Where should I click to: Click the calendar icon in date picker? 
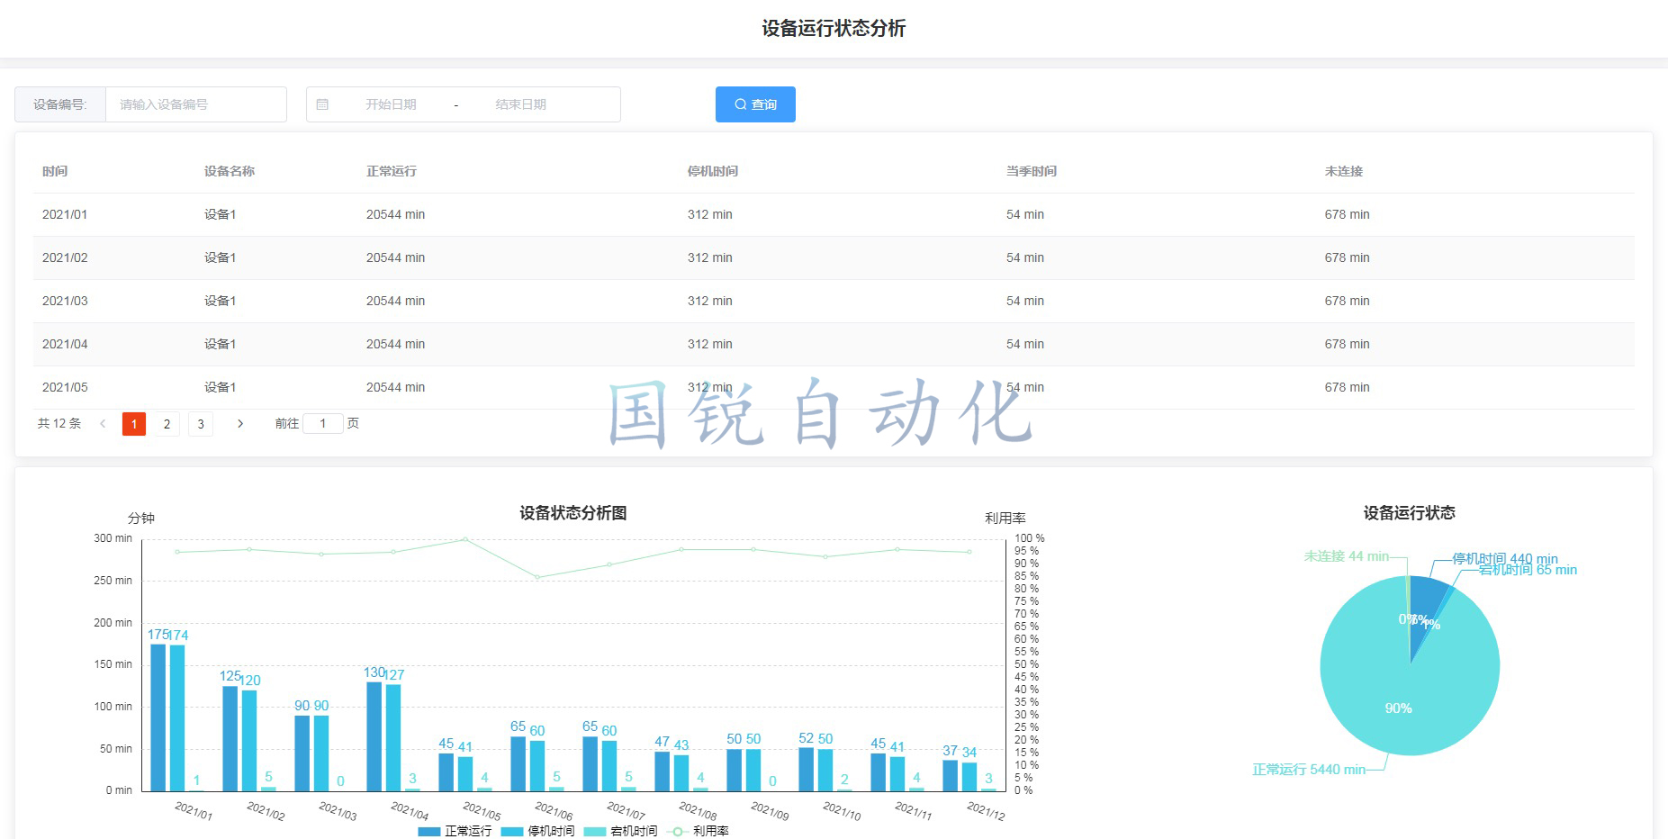tap(322, 104)
